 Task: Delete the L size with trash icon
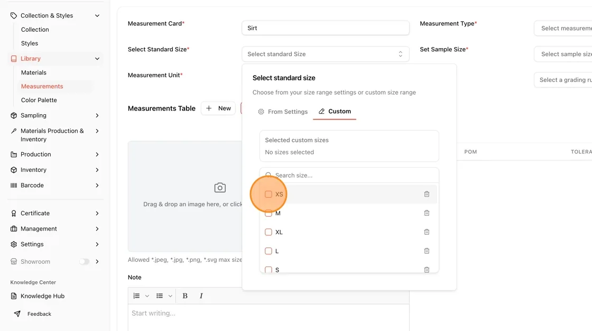coord(427,251)
